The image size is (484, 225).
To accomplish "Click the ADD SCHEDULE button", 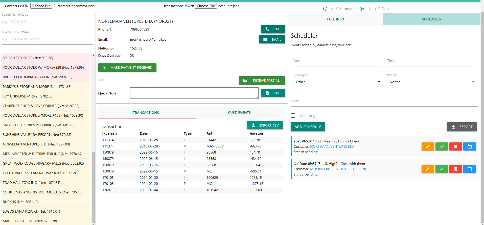I will click(x=308, y=127).
